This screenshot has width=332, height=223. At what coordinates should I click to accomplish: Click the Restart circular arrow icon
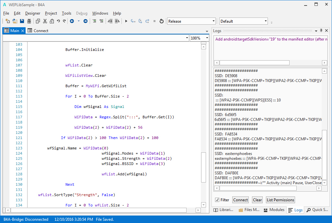pos(161,21)
